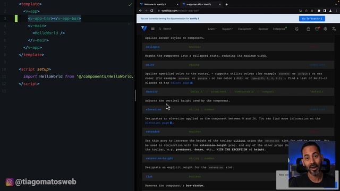
Task: Click the Go To Vuetify 2 button
Action: (312, 19)
